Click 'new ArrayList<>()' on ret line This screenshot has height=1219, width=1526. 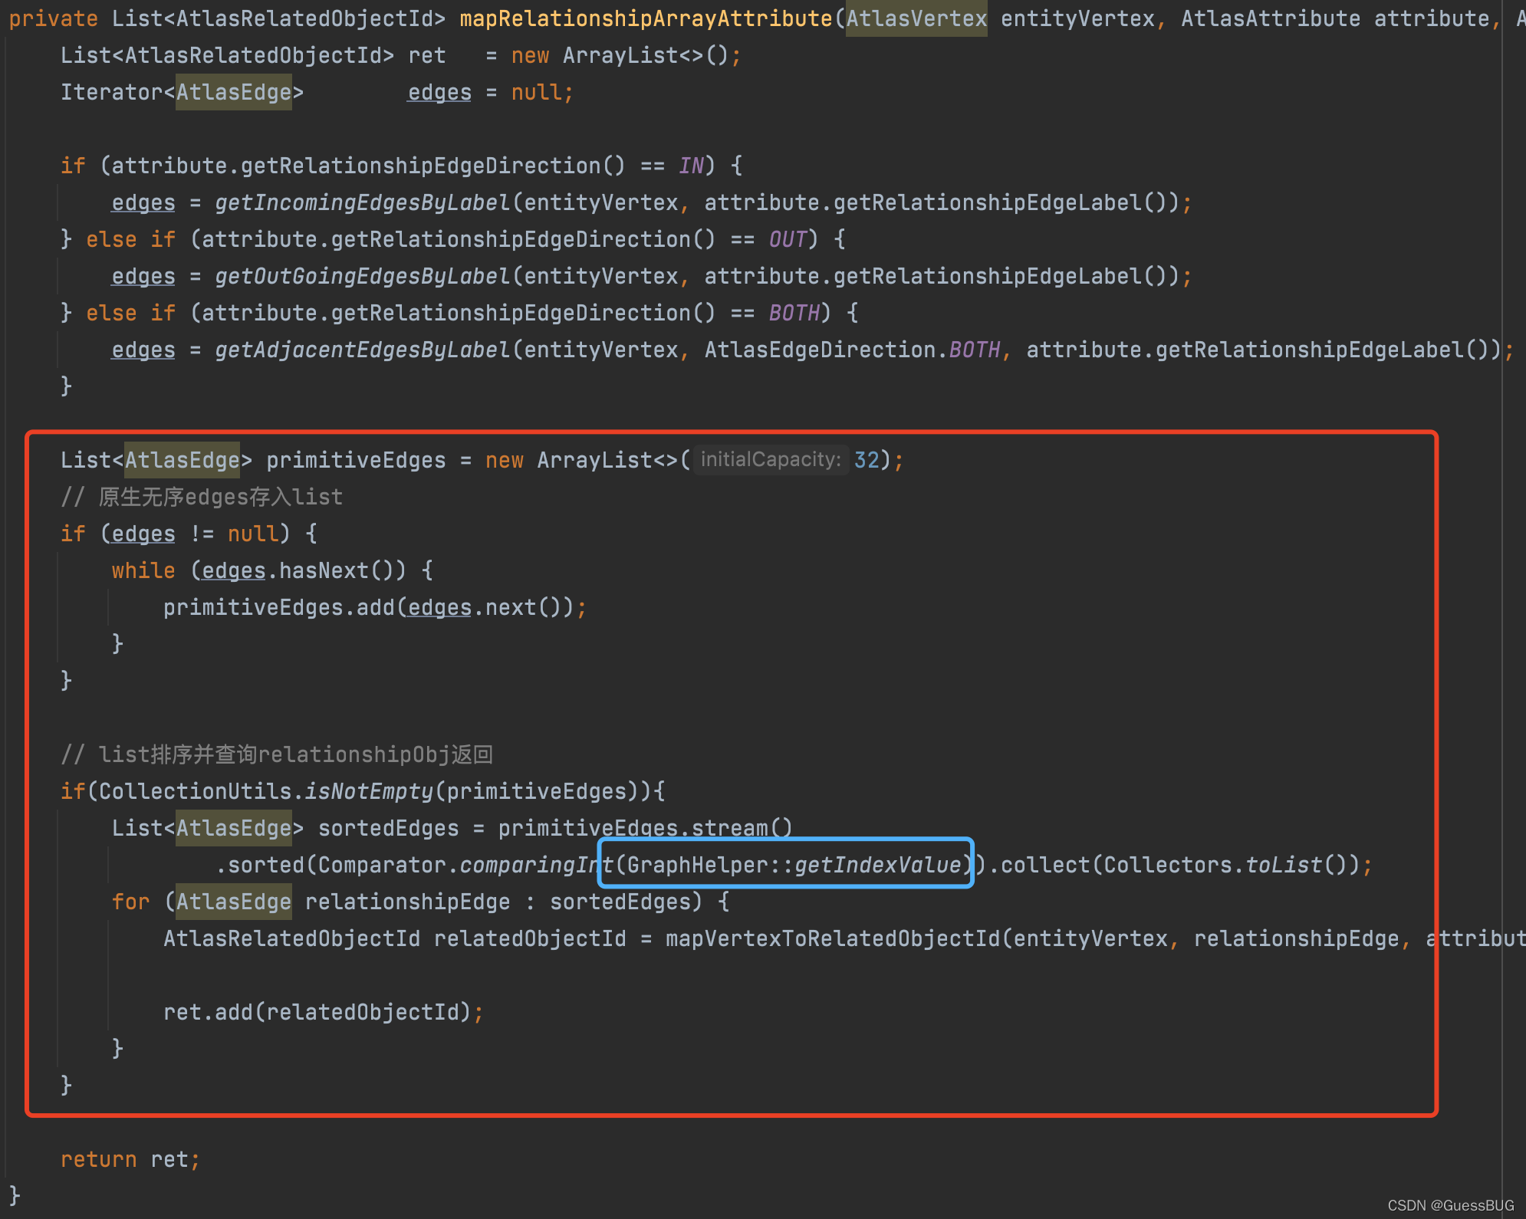click(x=620, y=55)
